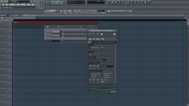Click the online news panel
This screenshot has height=106, width=189.
point(120,11)
